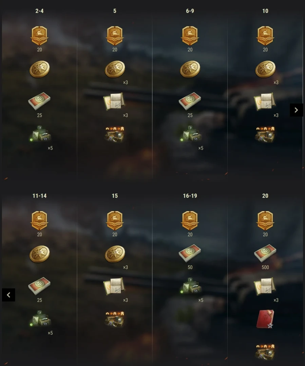The height and width of the screenshot is (366, 305).
Task: Select the blueprint documents reward in stage 10
Action: [265, 102]
